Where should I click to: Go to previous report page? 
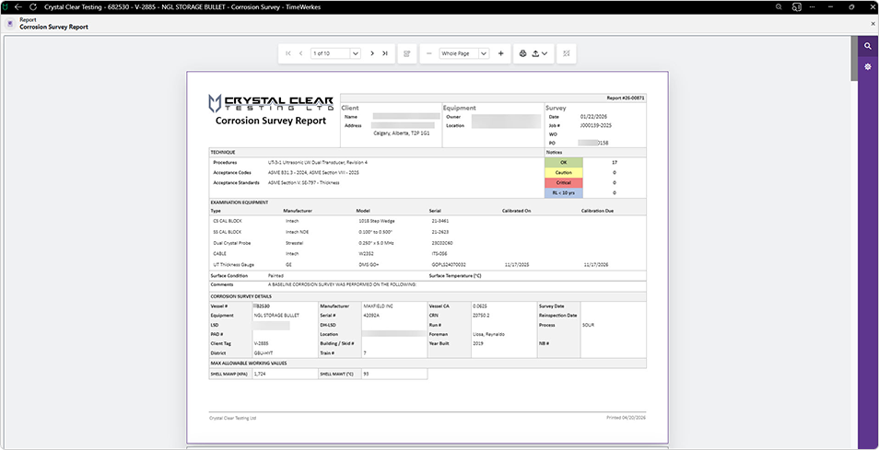301,53
